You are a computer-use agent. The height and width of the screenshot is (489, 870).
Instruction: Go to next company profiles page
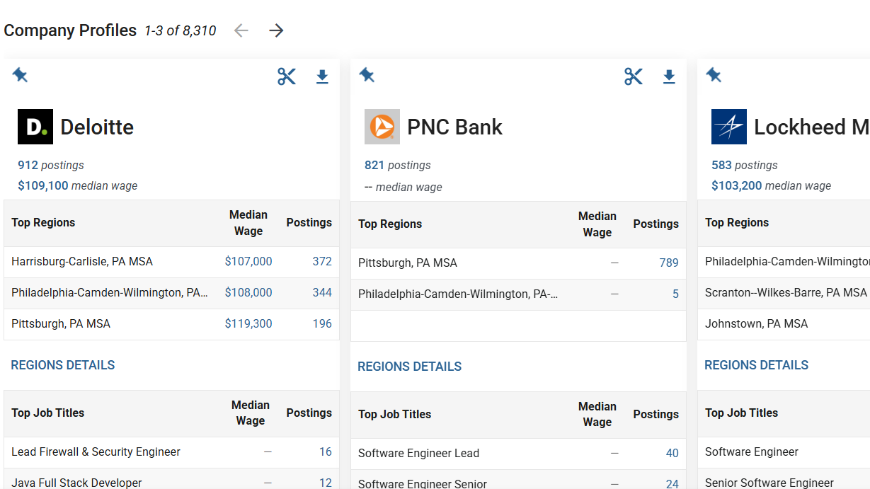click(x=276, y=30)
